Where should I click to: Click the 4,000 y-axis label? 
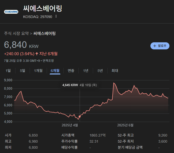(8, 122)
